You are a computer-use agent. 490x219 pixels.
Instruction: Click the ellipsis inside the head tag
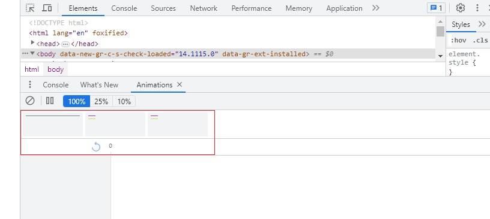click(x=65, y=44)
